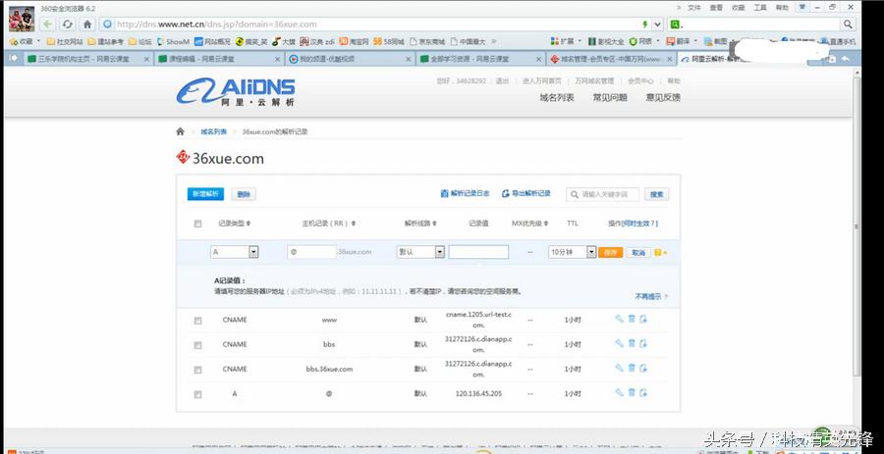Open the 工具 browser menu
Viewport: 884px width, 454px height.
760,8
